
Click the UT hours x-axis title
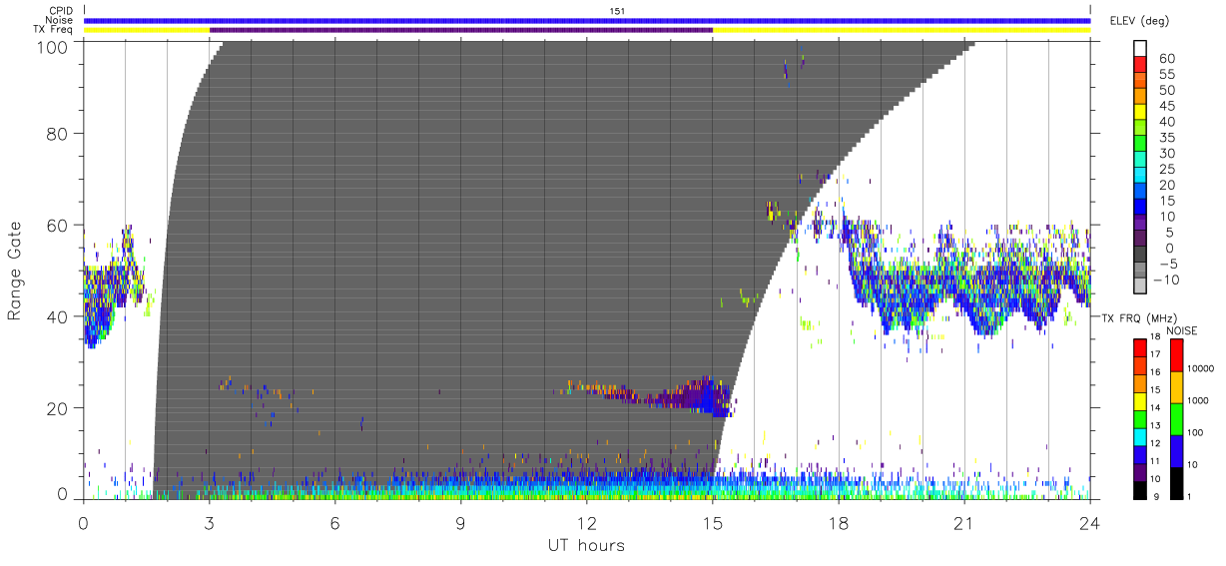pos(585,545)
